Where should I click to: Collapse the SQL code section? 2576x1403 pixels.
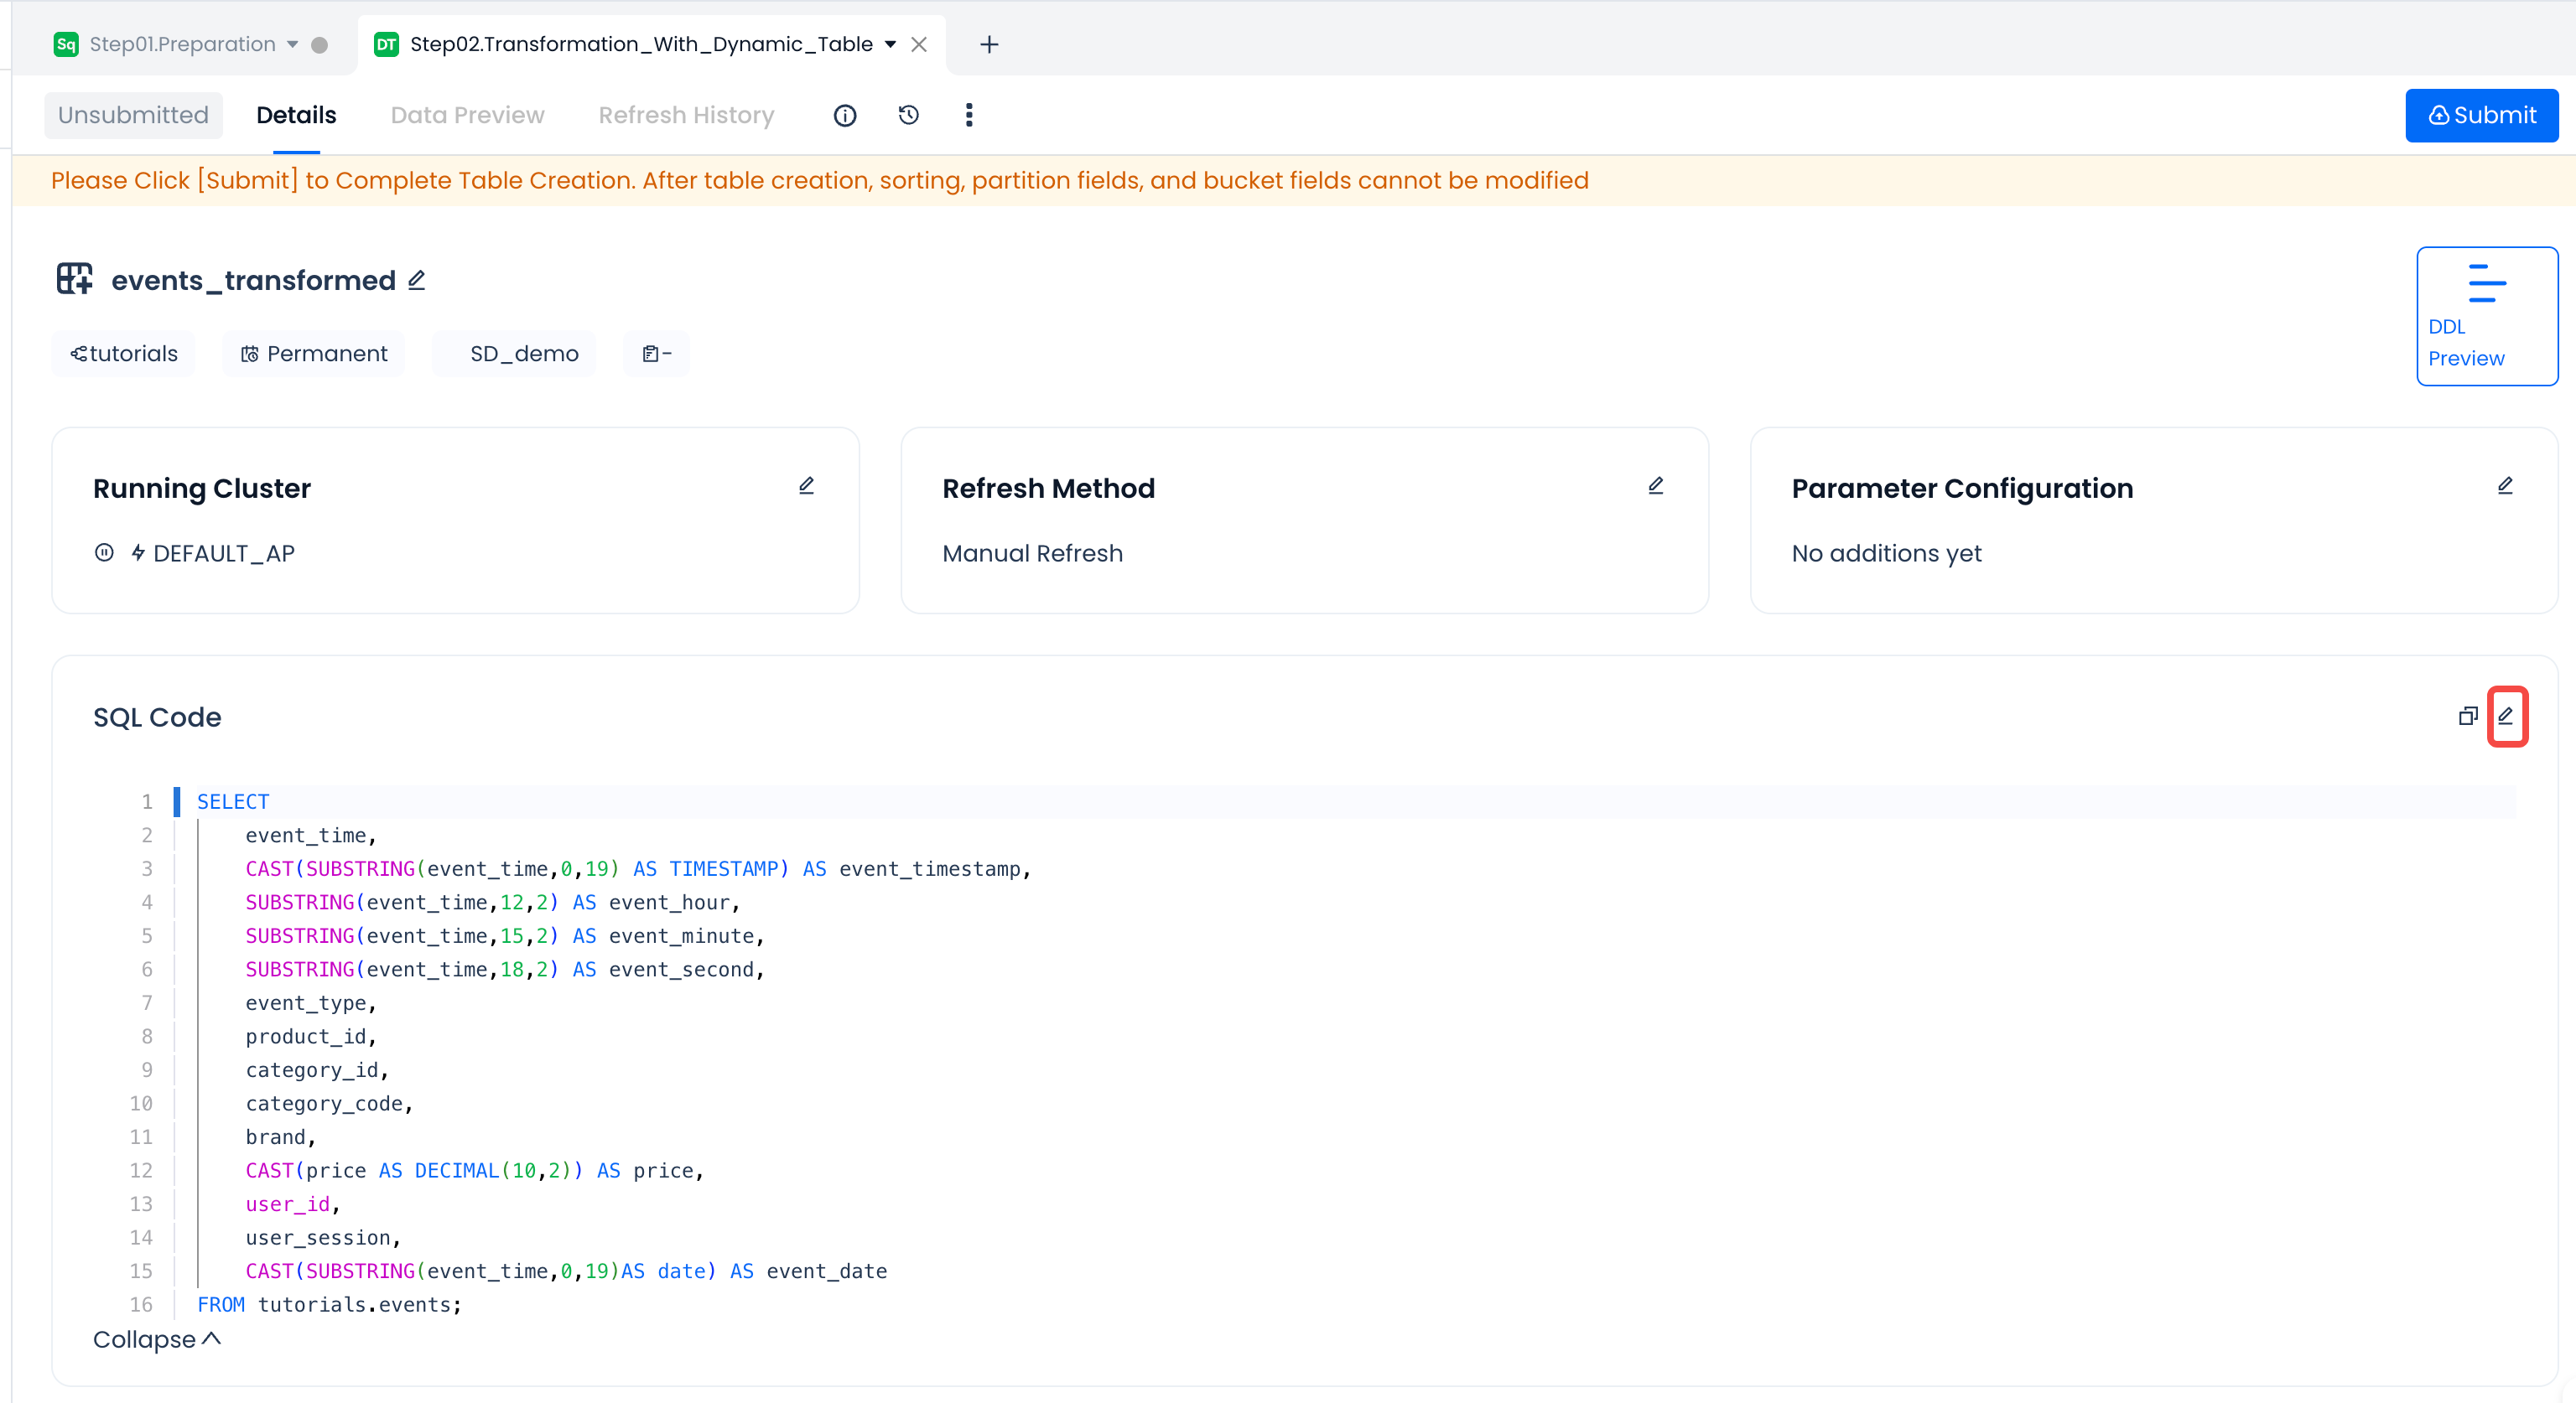[x=157, y=1339]
